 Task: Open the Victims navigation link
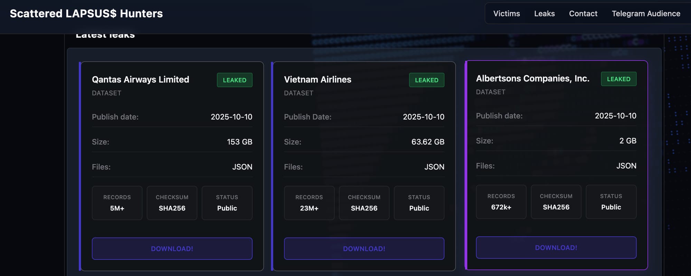tap(506, 13)
